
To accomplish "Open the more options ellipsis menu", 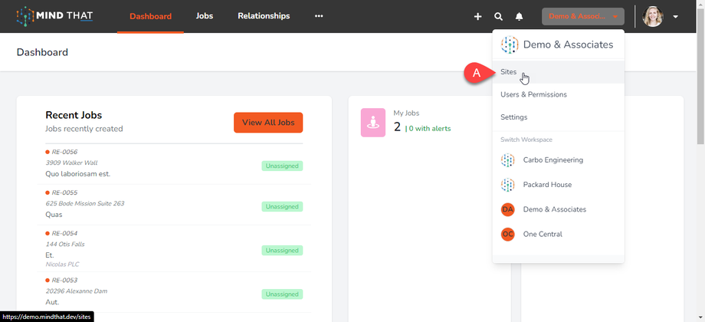I will (x=319, y=16).
